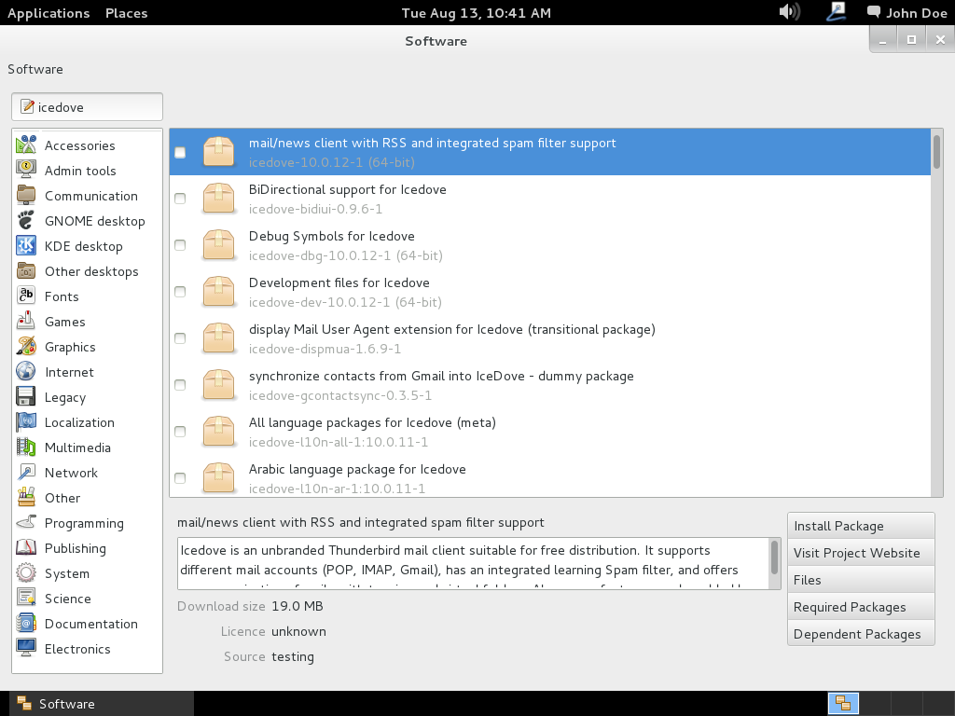Open the Applications menu

click(48, 13)
